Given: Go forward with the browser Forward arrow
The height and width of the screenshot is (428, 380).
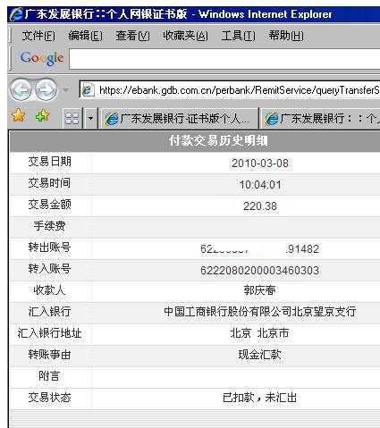Looking at the screenshot, I should coord(46,89).
